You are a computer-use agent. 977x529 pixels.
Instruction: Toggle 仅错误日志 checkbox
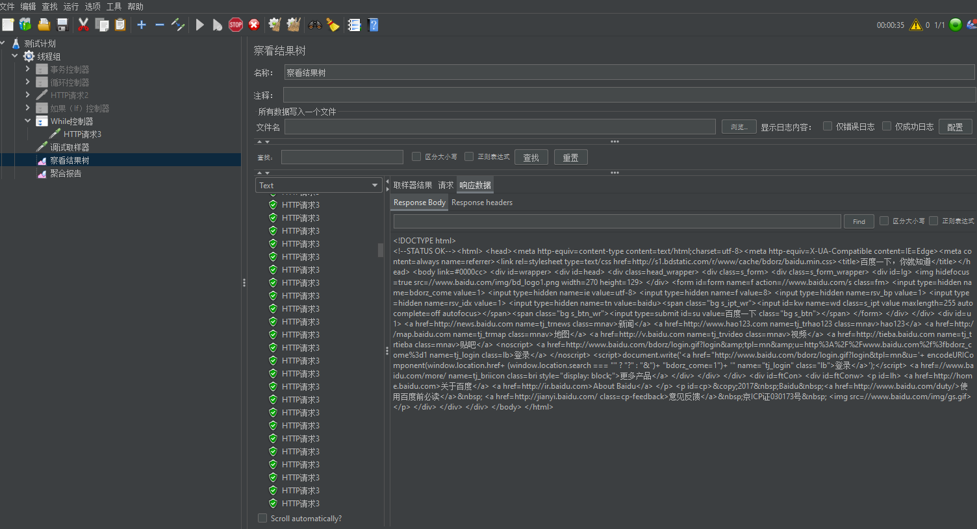[x=828, y=126]
